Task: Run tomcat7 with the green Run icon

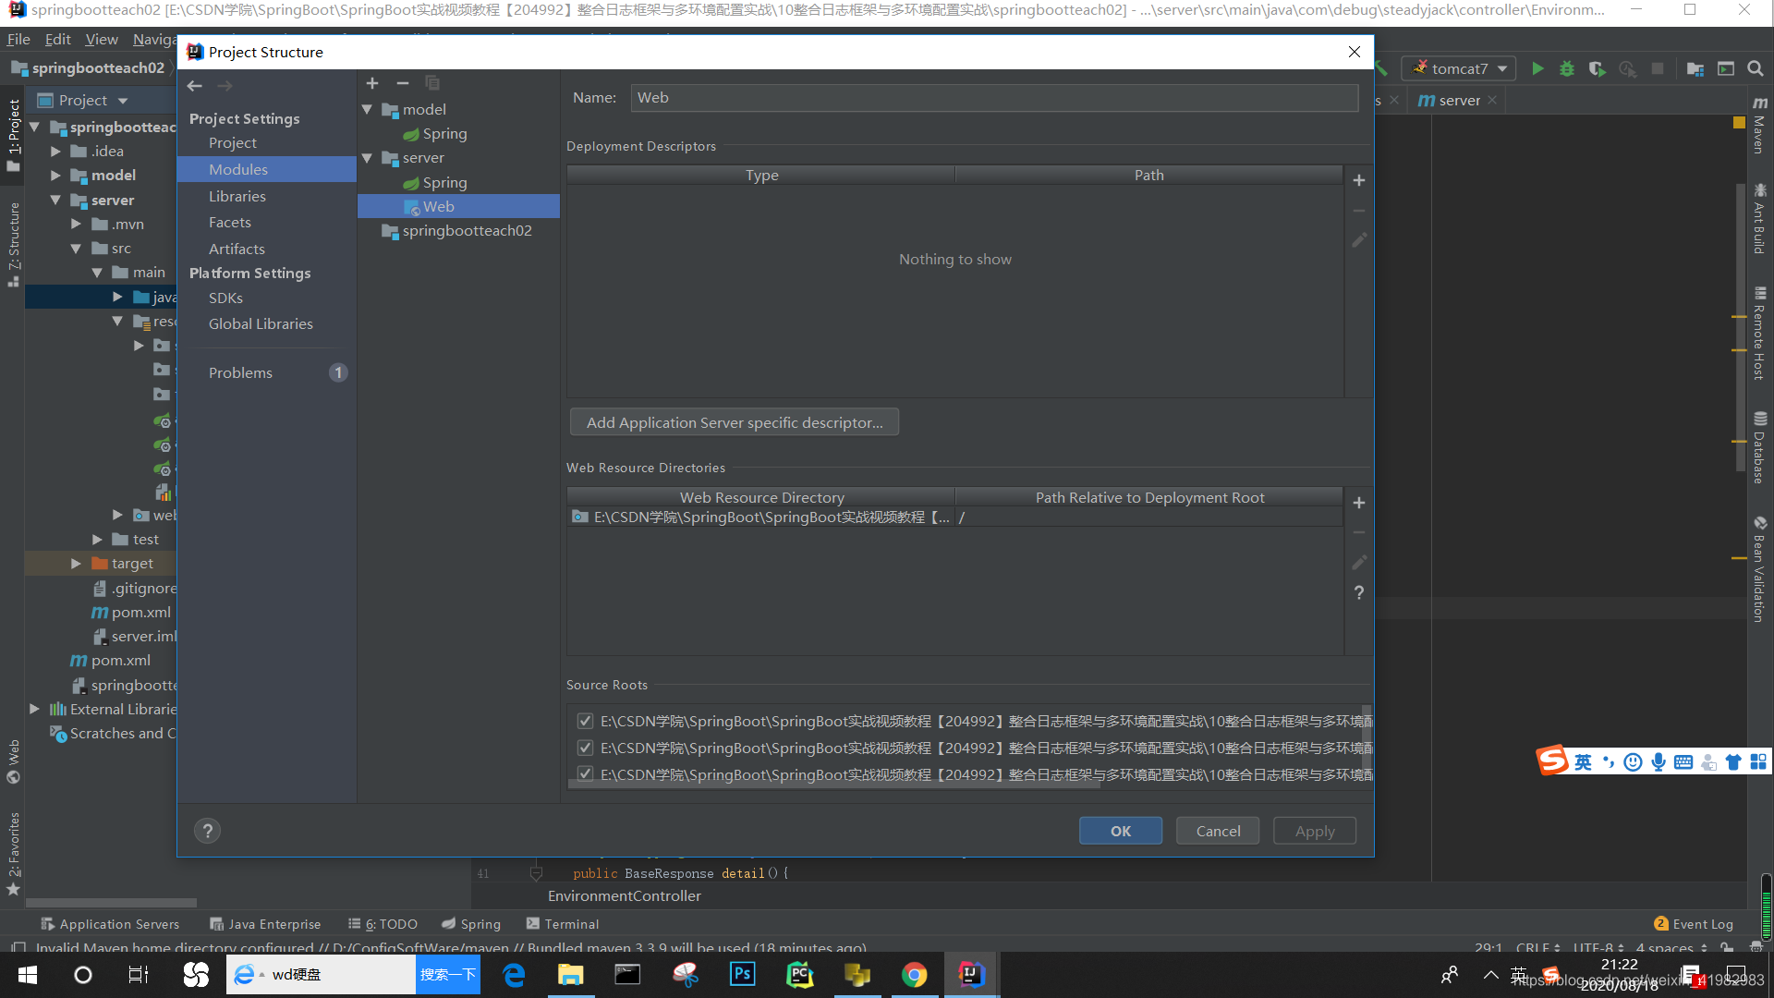Action: [x=1537, y=69]
